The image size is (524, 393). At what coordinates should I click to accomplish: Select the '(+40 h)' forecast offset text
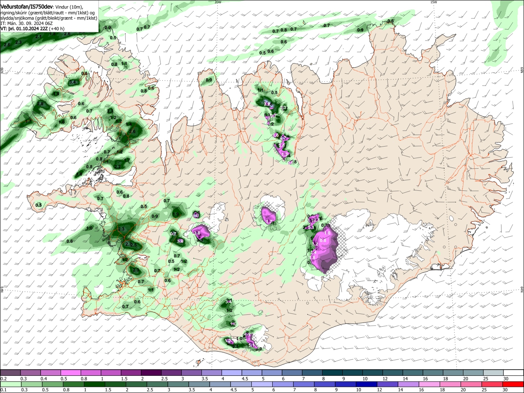57,29
